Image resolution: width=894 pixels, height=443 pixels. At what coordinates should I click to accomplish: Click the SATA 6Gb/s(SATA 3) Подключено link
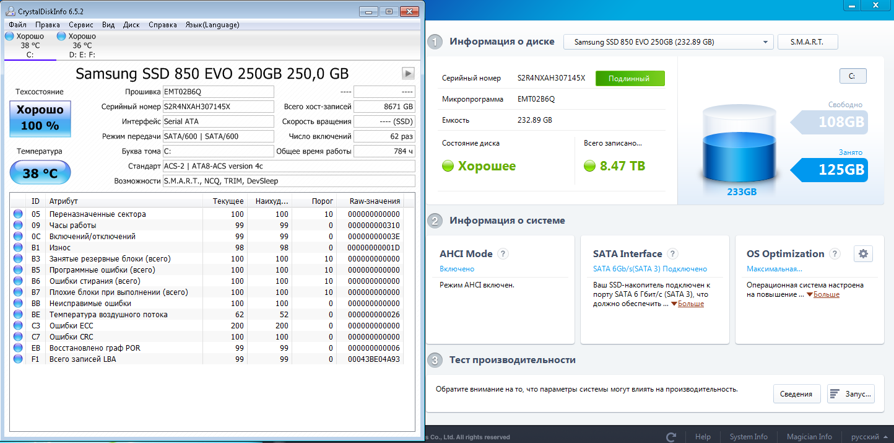pyautogui.click(x=650, y=269)
